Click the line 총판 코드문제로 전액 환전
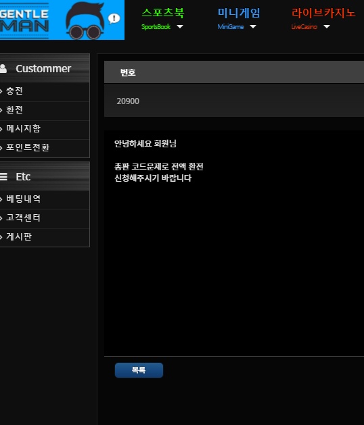The height and width of the screenshot is (425, 364). pyautogui.click(x=159, y=166)
